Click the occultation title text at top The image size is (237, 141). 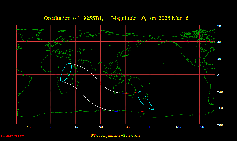coord(116,18)
